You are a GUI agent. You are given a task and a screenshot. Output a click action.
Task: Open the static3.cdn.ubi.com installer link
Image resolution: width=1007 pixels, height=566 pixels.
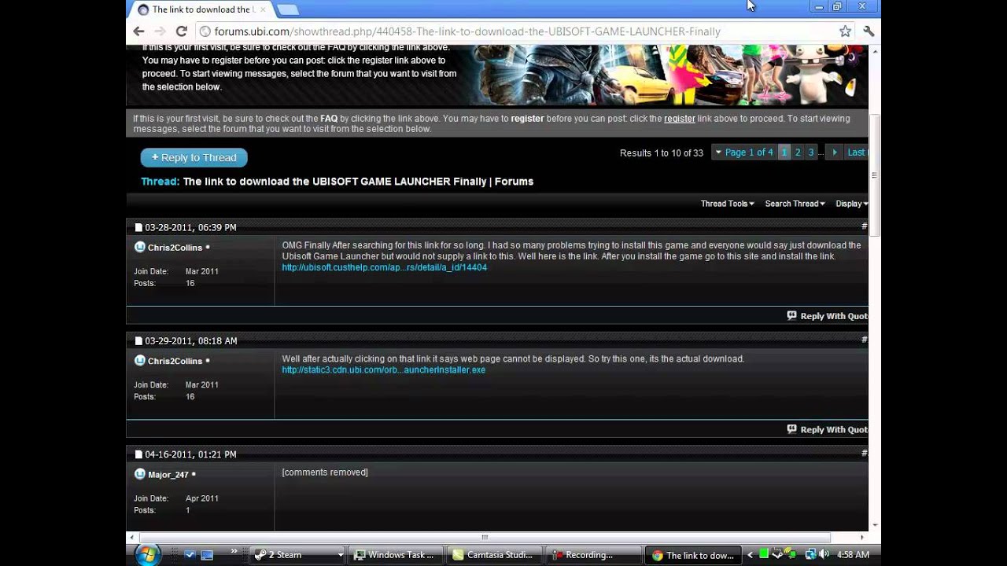coord(383,369)
